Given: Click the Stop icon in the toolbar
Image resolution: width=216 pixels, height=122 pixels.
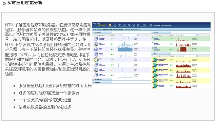Looking at the screenshot, I should 134,25.
